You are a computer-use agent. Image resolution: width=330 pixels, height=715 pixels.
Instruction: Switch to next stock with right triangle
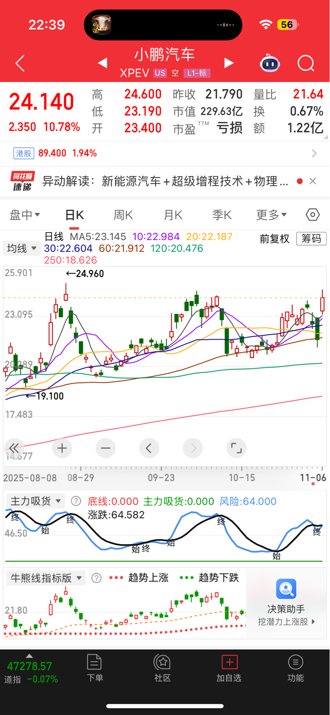pyautogui.click(x=229, y=63)
